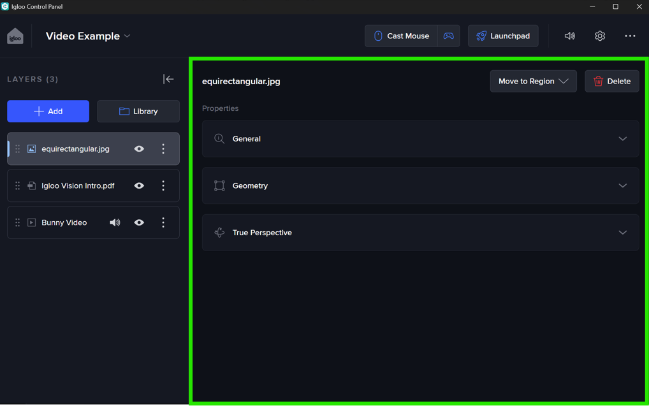Open the Video Example session dropdown
This screenshot has width=649, height=406.
click(x=88, y=36)
